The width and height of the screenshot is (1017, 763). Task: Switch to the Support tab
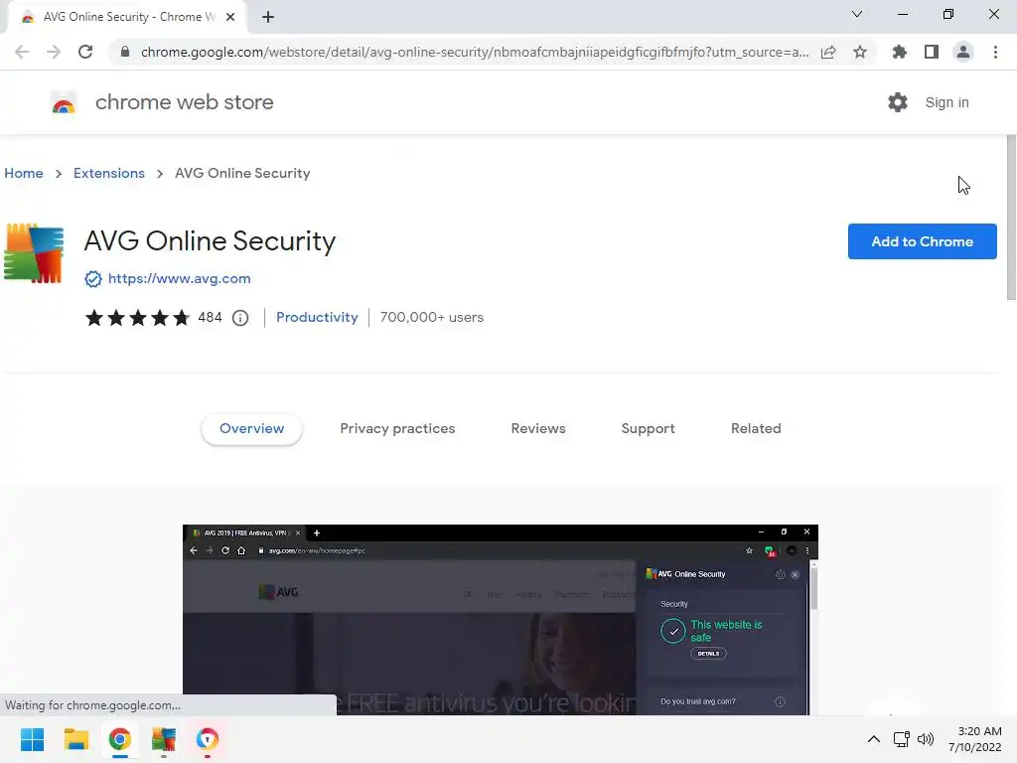[648, 429]
